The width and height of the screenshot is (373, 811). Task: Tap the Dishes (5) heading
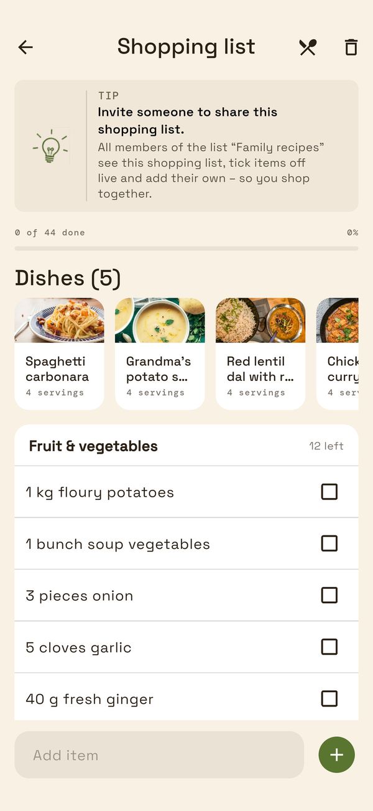pos(68,278)
